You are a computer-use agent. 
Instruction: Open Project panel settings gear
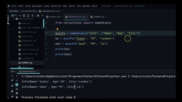[38, 16]
